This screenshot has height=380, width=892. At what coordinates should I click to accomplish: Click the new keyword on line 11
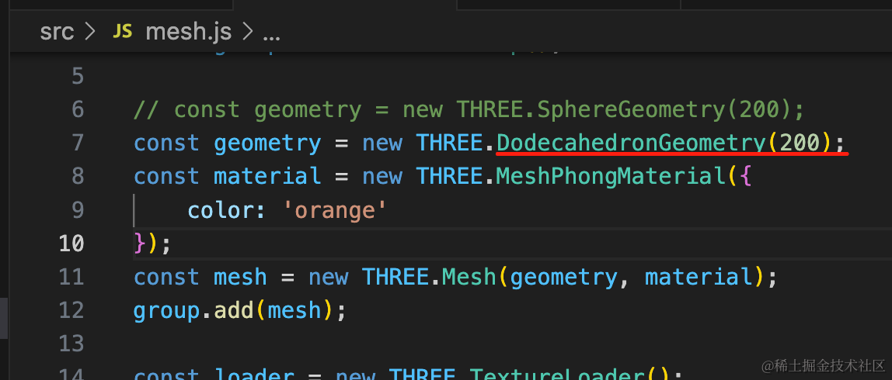pyautogui.click(x=328, y=277)
